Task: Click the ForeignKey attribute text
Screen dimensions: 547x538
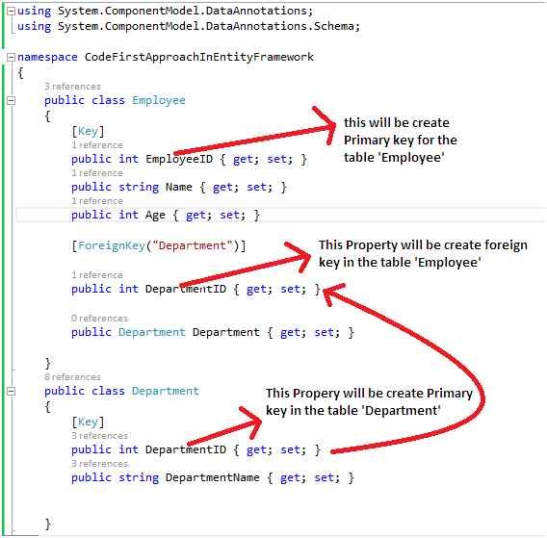Action: [112, 245]
